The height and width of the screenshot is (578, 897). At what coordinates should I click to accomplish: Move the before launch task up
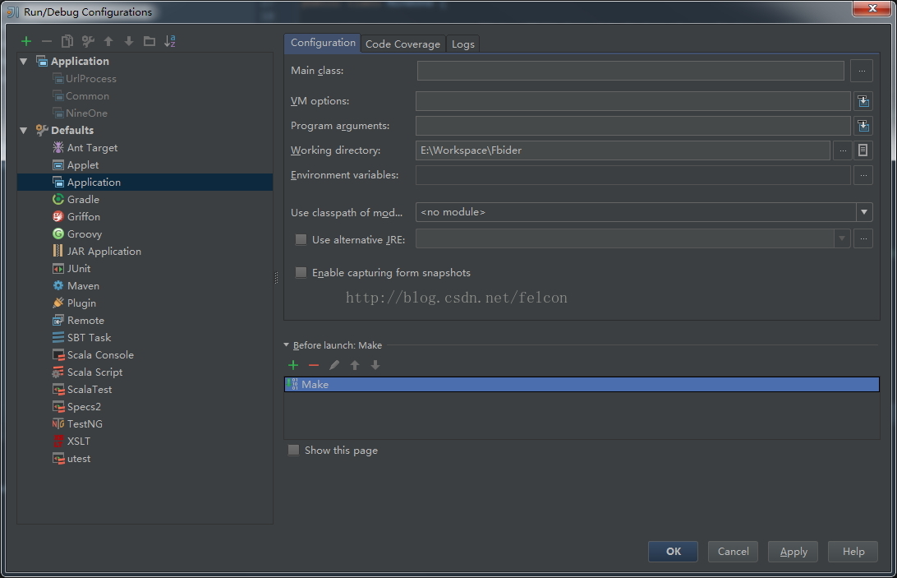(355, 365)
